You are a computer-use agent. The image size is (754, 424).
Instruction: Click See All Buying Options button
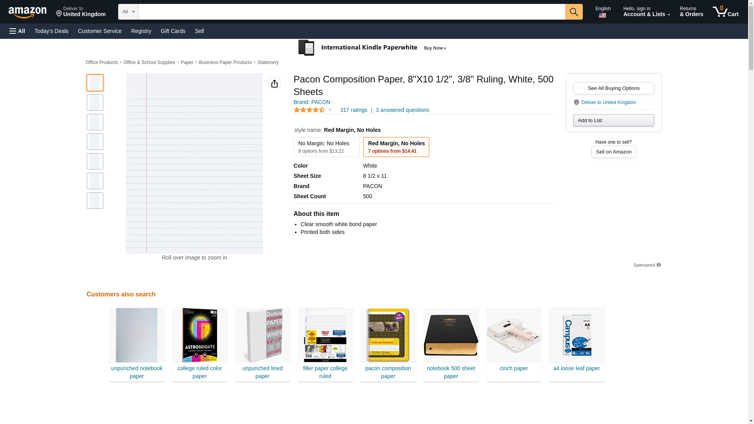pyautogui.click(x=613, y=88)
